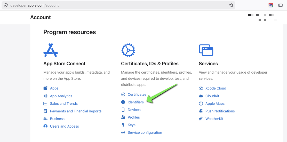This screenshot has width=287, height=142.
Task: Open the CloudKit link
Action: 212,96
